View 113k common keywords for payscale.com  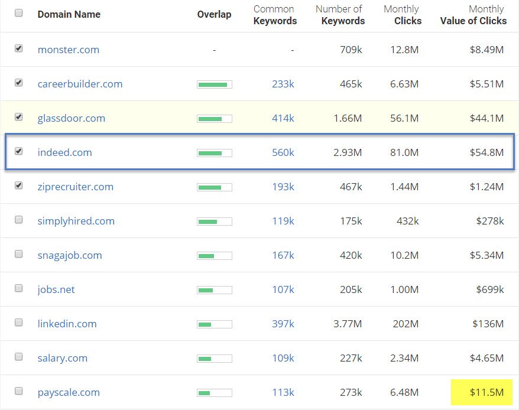pyautogui.click(x=283, y=392)
